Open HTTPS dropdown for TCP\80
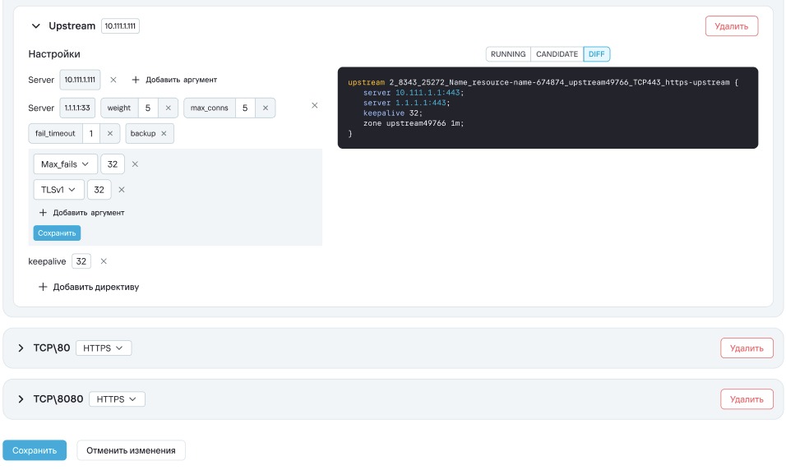786x470 pixels. (104, 348)
